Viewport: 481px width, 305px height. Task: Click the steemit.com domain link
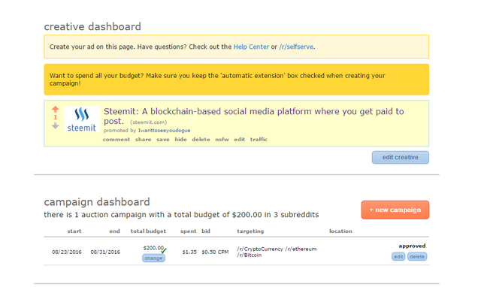tap(149, 122)
